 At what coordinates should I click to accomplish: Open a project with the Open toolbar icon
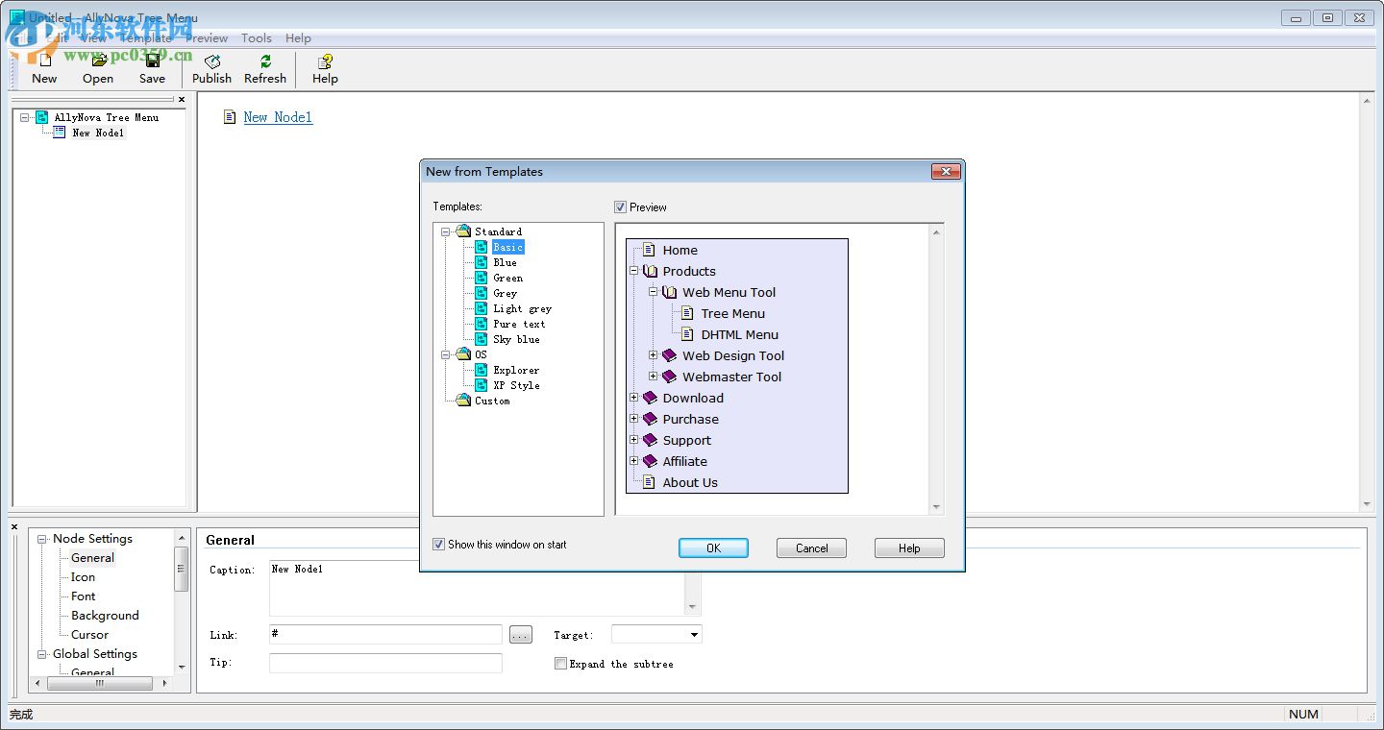click(97, 60)
